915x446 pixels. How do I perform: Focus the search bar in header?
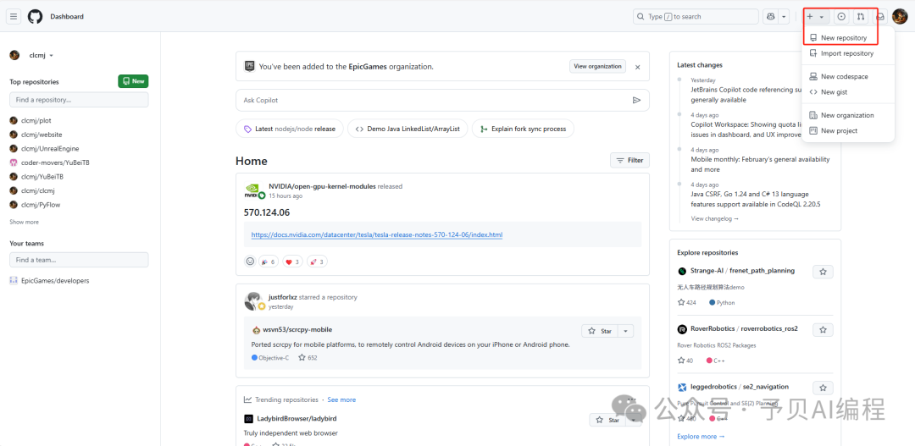[696, 16]
